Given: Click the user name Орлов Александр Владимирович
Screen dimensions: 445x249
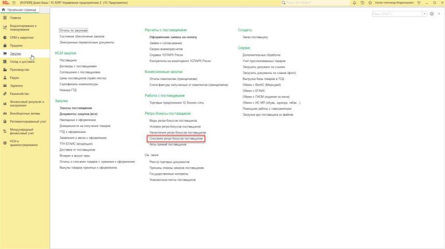Looking at the screenshot, I should coord(394,3).
